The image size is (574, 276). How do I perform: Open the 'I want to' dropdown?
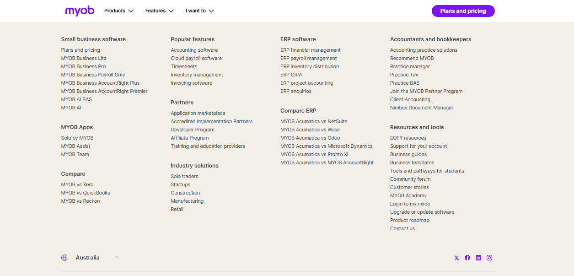(199, 11)
